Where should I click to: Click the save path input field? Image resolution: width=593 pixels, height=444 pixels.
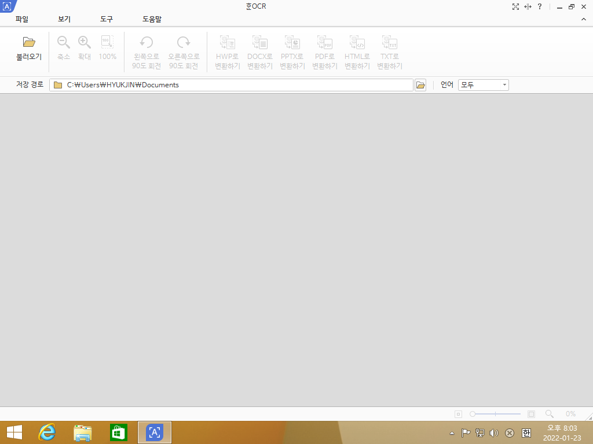pyautogui.click(x=231, y=85)
